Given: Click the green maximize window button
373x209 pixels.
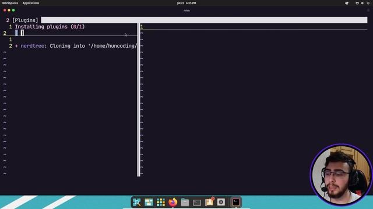Looking at the screenshot, I should (x=13, y=10).
